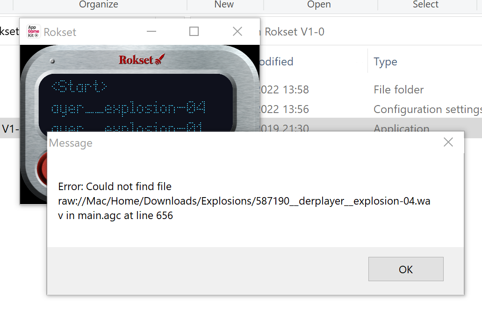Close the Message dialog with the X
The height and width of the screenshot is (312, 482).
pos(448,142)
